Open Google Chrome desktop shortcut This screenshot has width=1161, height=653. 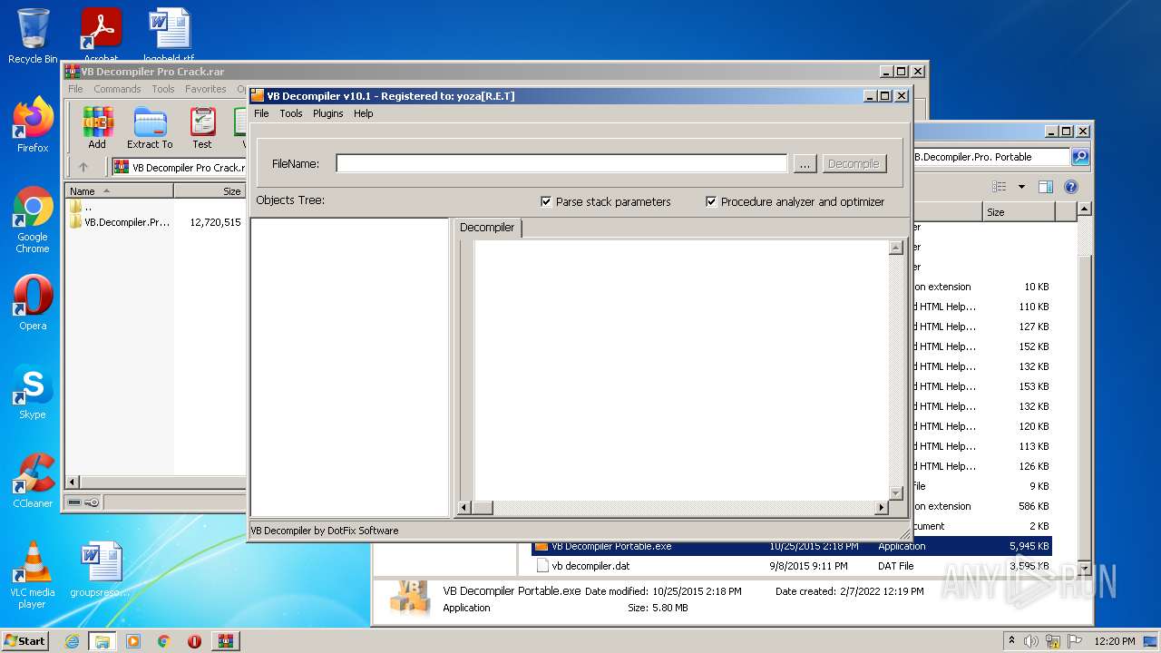tap(33, 220)
